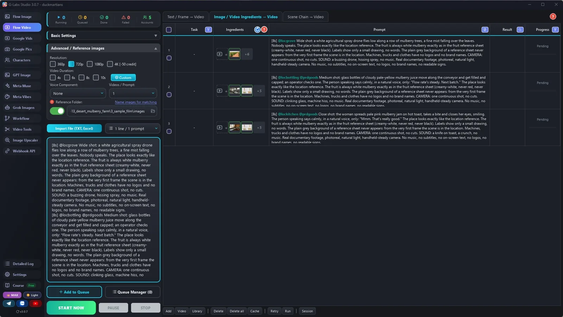The image size is (563, 317).
Task: Open the Voice Component dropdown set to None
Action: [78, 93]
